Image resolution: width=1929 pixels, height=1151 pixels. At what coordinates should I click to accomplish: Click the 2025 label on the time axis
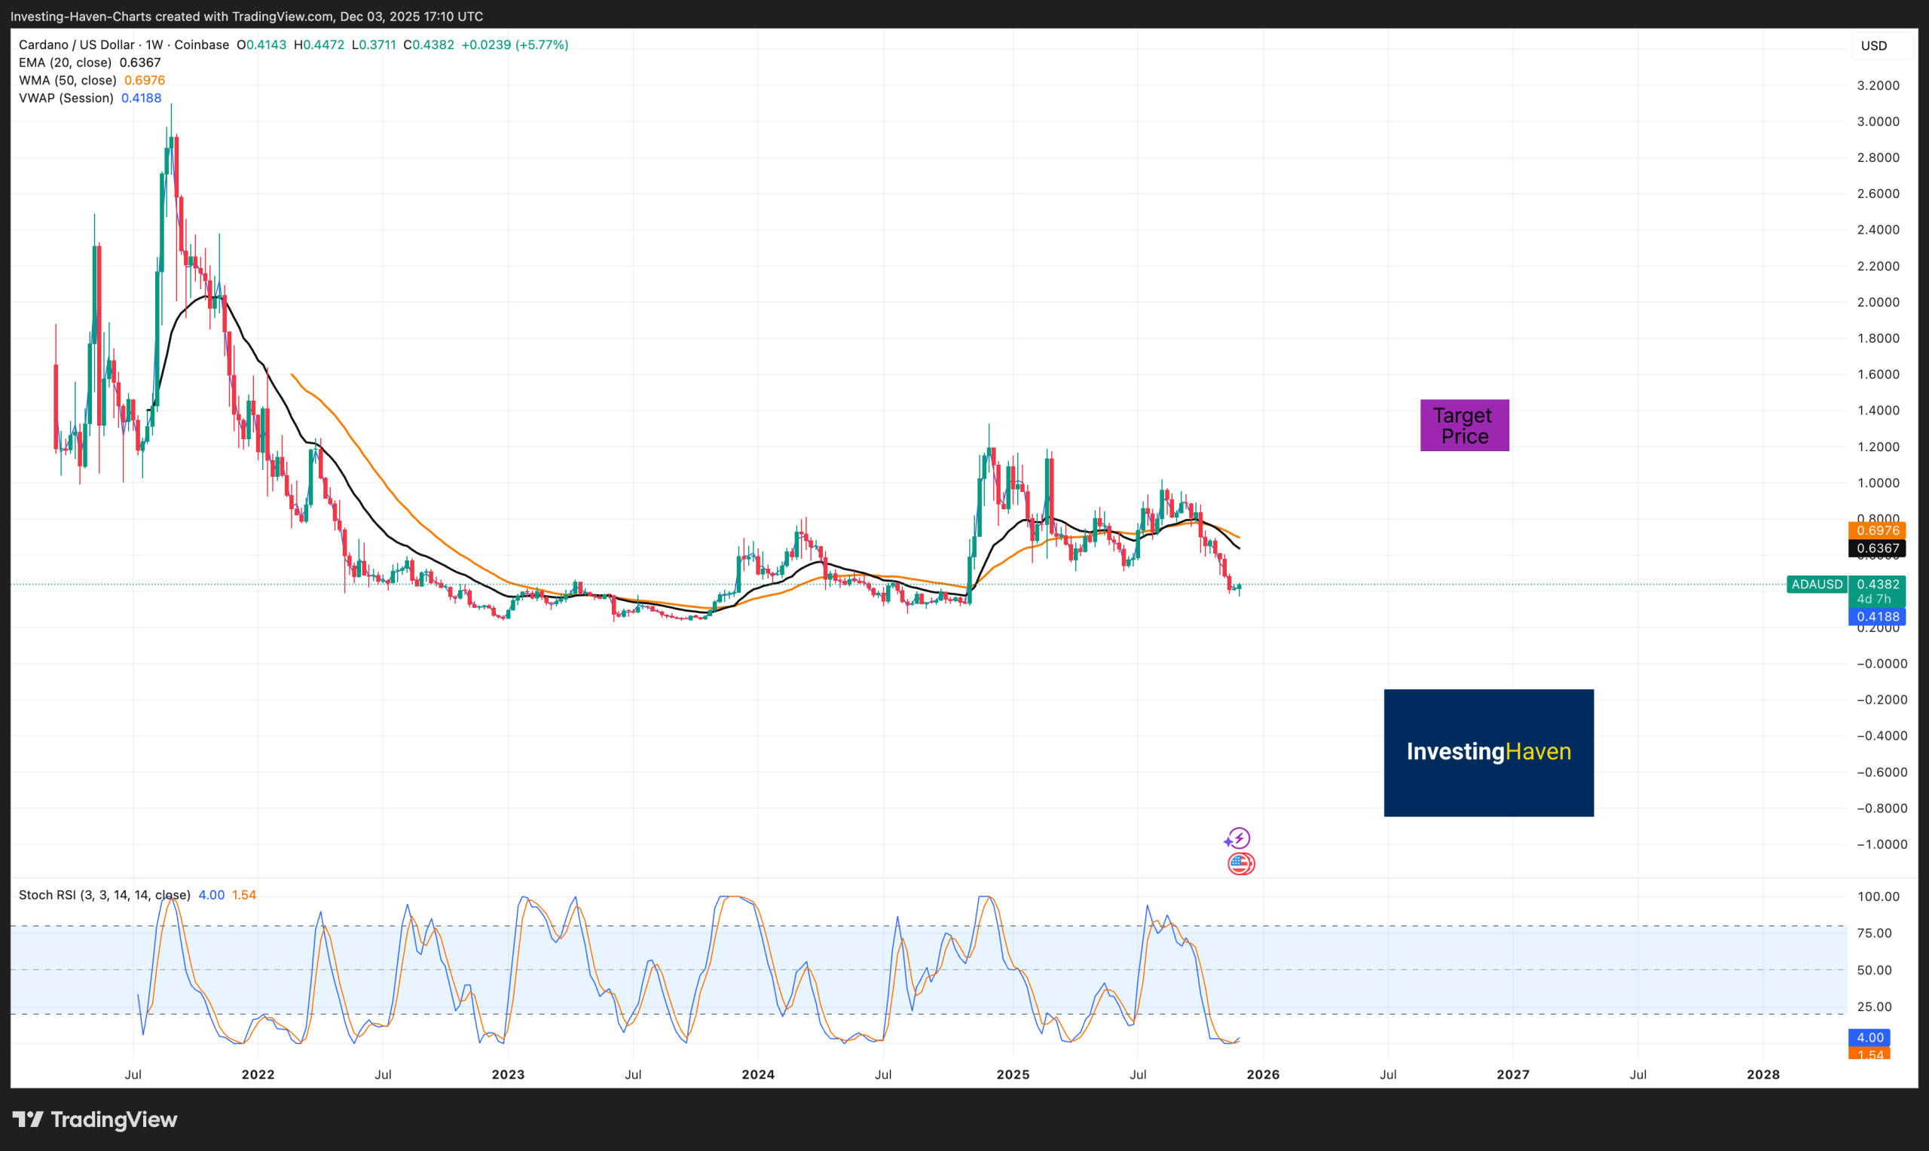1013,1074
